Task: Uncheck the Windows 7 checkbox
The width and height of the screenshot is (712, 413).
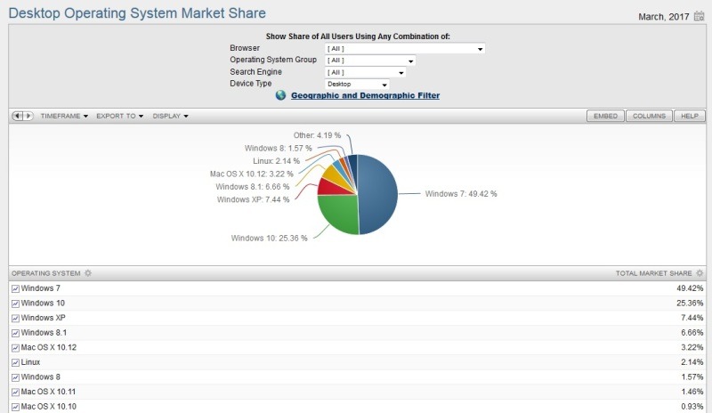Action: (15, 288)
